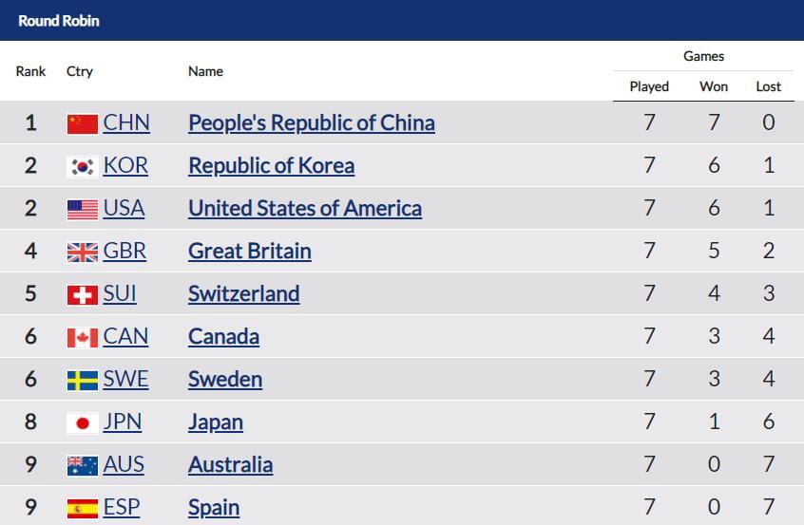804x525 pixels.
Task: Click the Round Robin header title
Action: point(59,21)
